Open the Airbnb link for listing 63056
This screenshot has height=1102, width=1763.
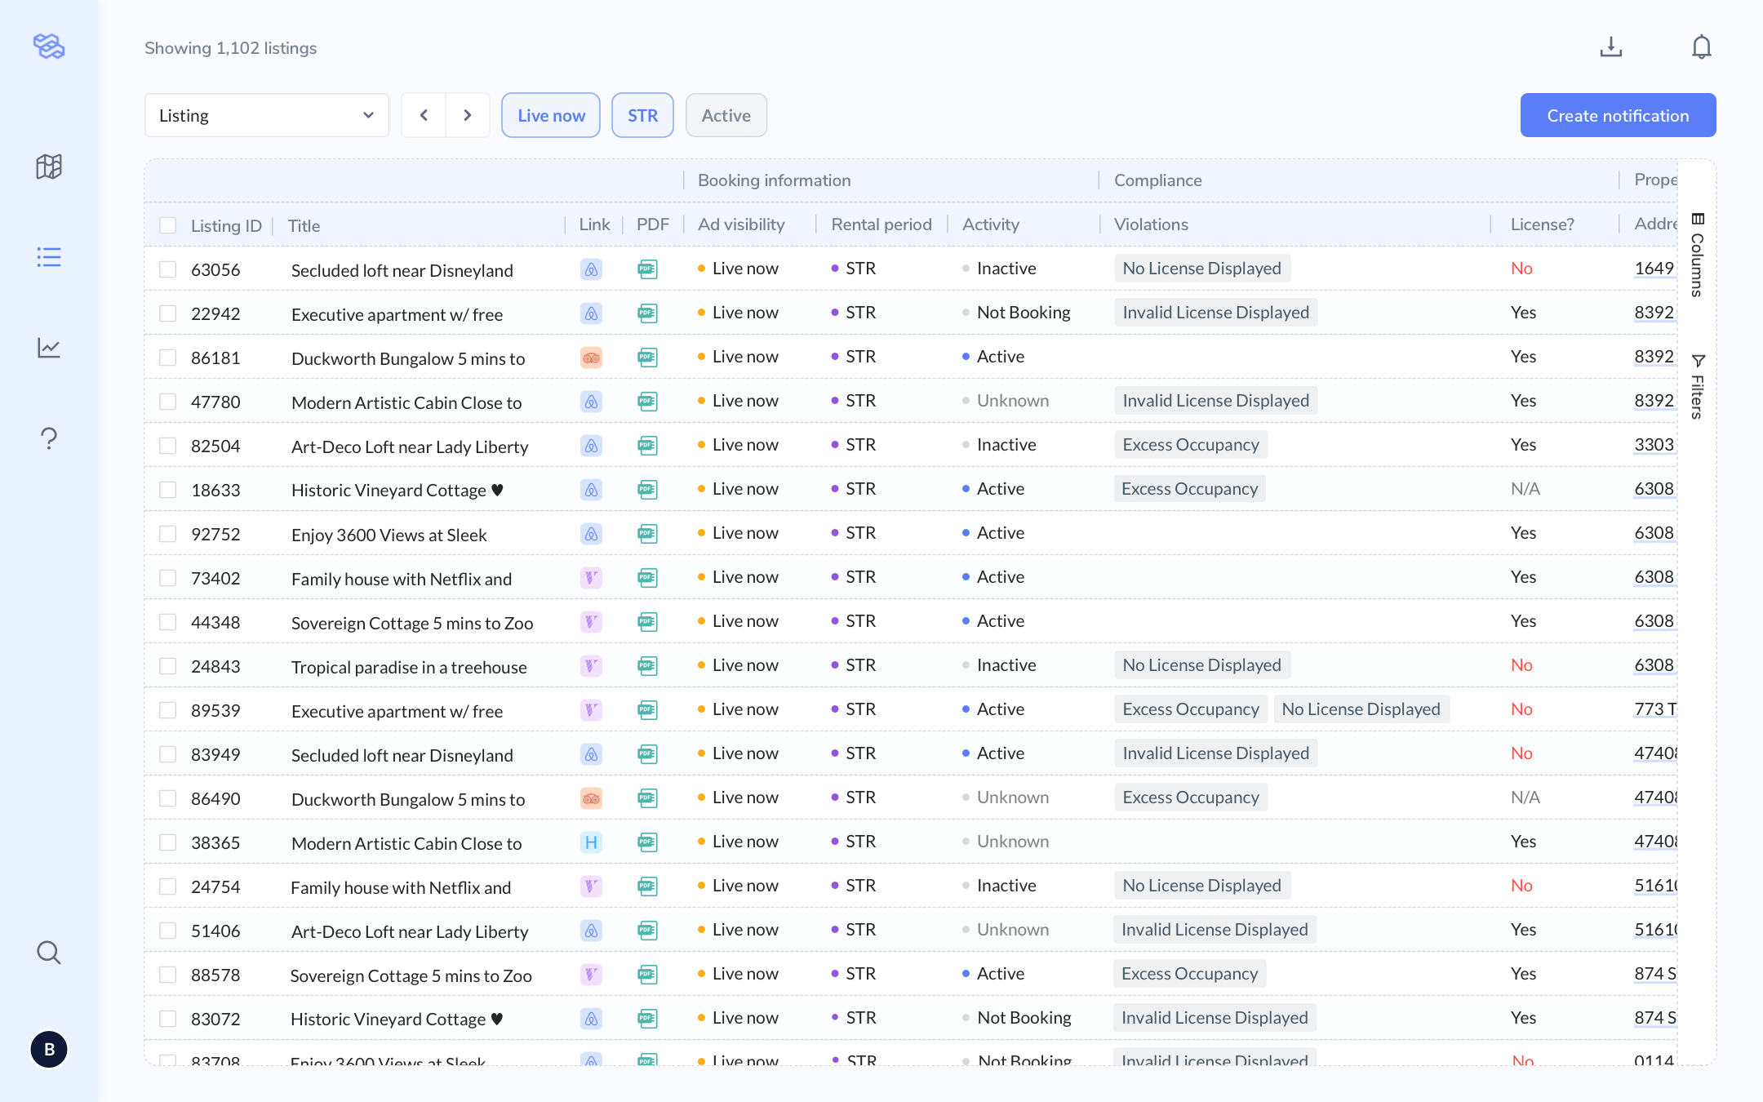591,269
